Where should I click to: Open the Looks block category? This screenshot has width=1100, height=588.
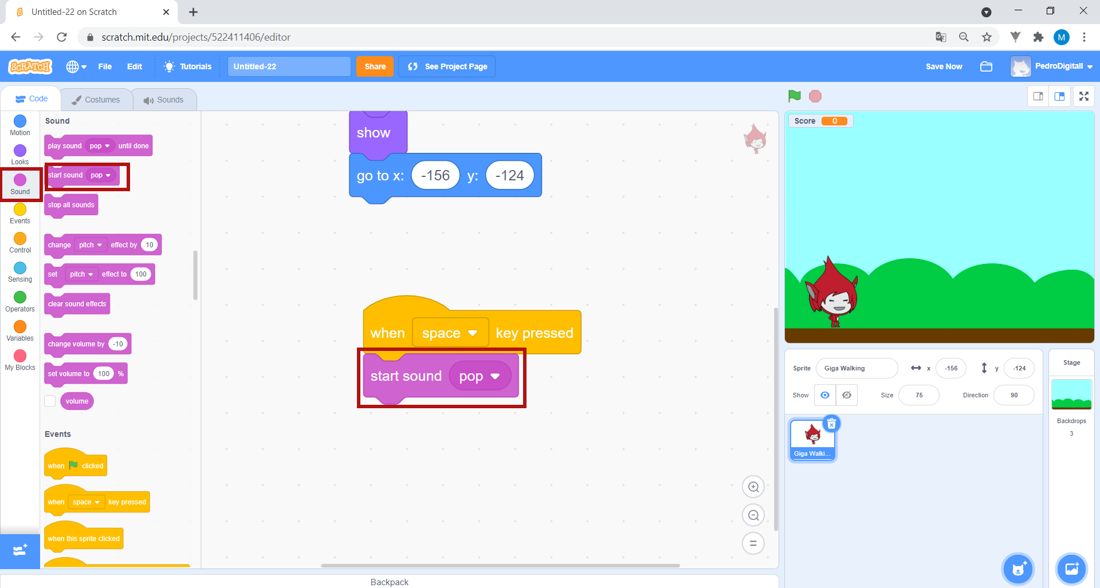(20, 155)
